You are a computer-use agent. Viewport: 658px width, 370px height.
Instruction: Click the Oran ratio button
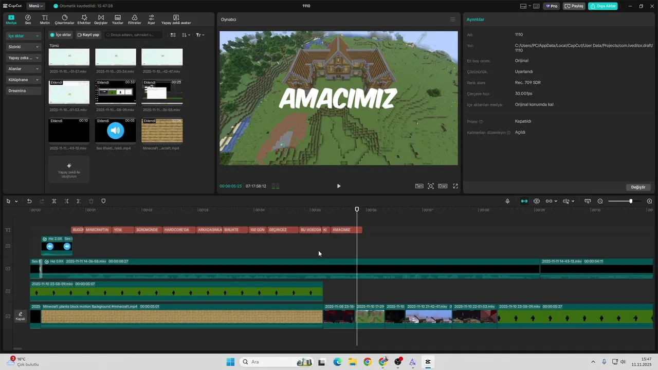point(443,186)
